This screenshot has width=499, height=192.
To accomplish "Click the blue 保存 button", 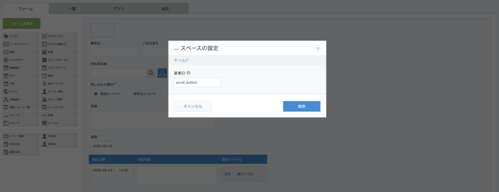I will pyautogui.click(x=302, y=106).
